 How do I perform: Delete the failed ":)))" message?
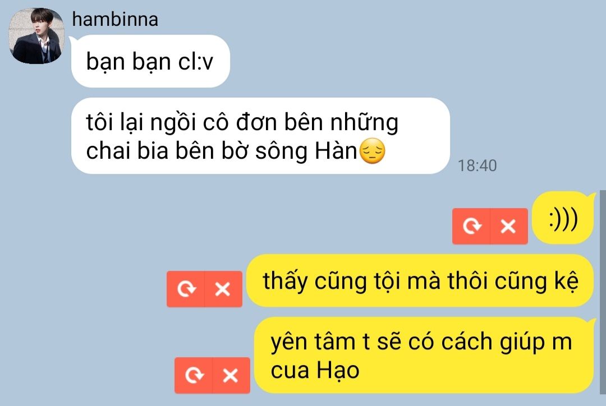pyautogui.click(x=508, y=226)
